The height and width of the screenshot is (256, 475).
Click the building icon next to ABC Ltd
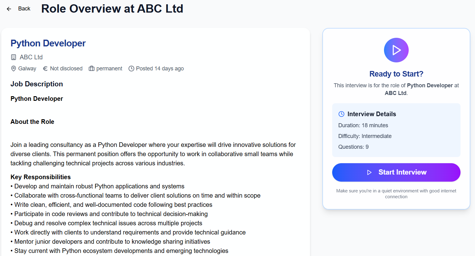13,57
